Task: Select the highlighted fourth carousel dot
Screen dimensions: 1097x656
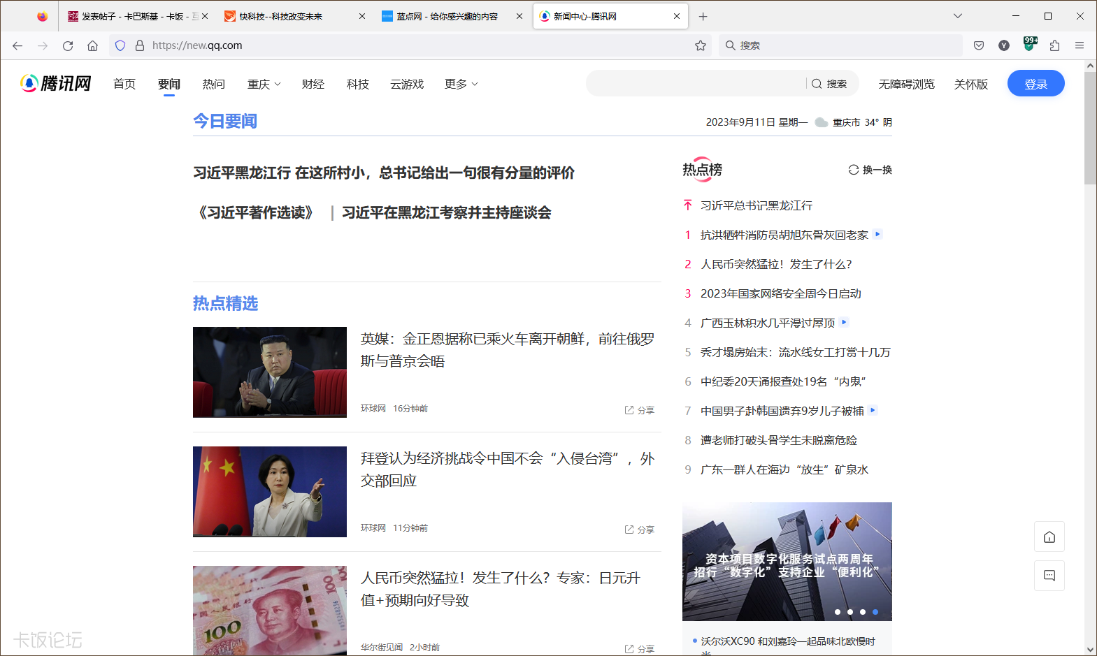Action: click(875, 612)
